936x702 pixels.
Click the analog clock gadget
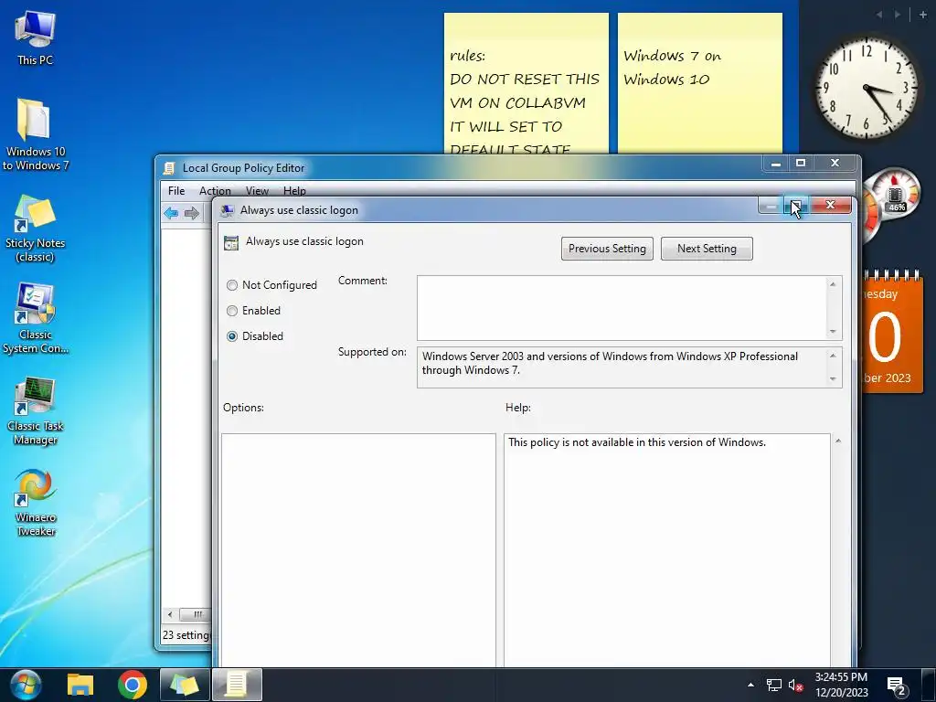click(866, 89)
